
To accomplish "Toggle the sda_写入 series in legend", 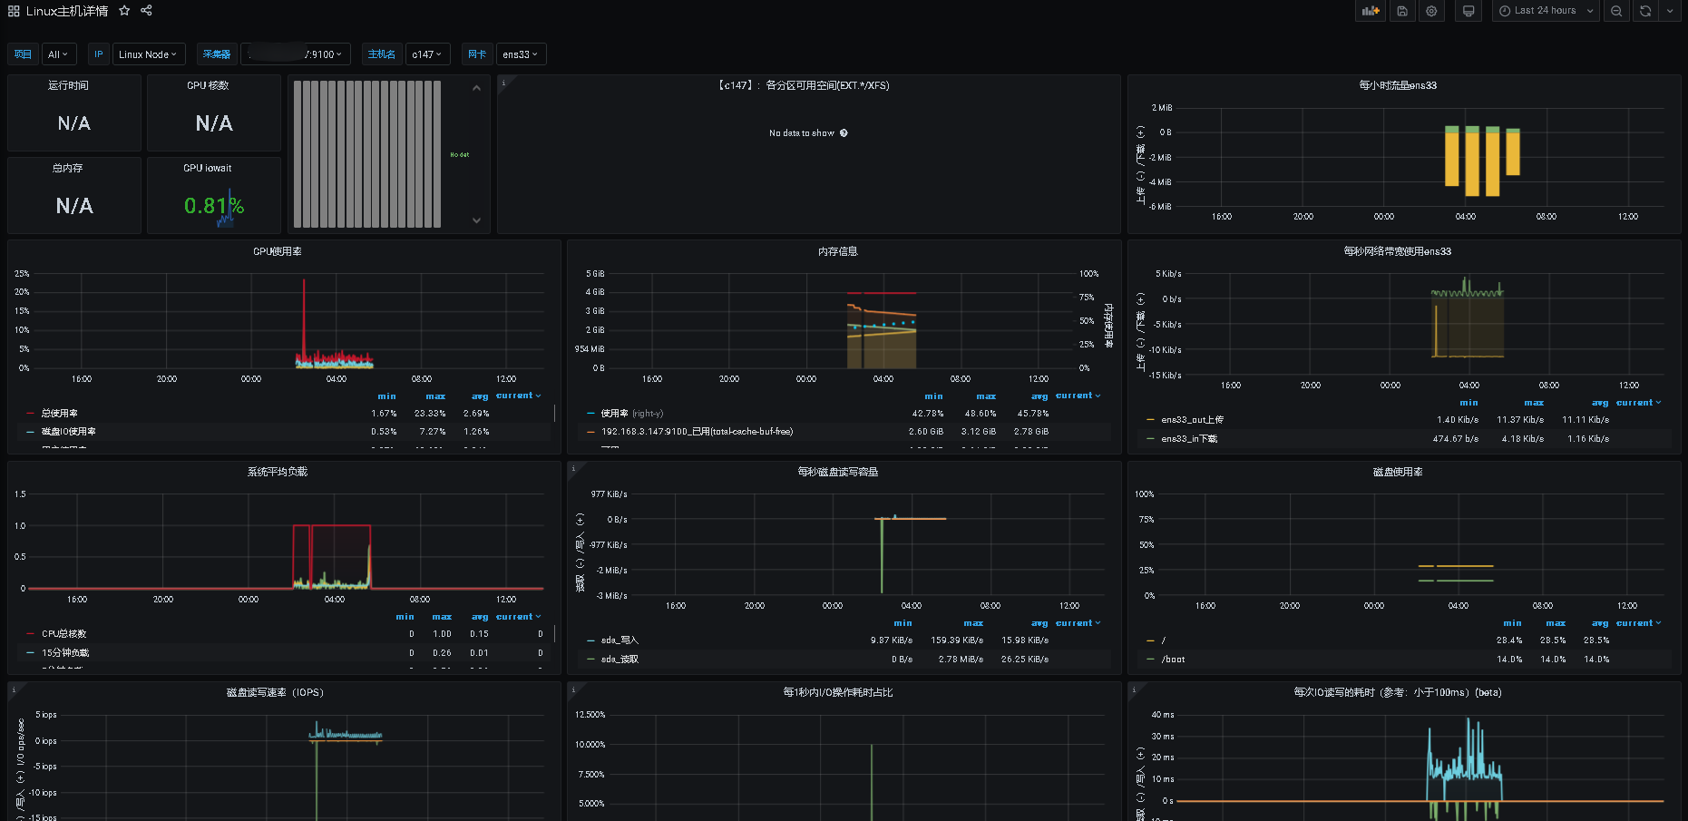I will (x=620, y=640).
